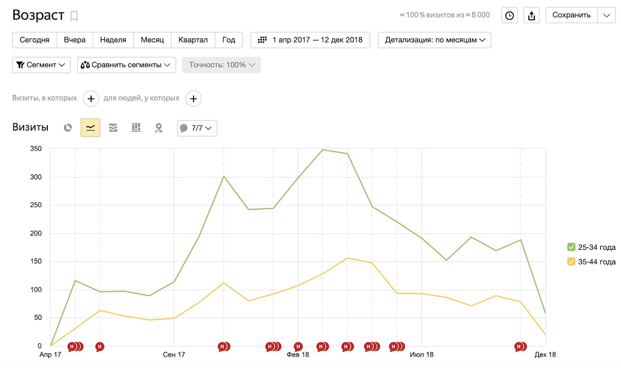This screenshot has width=621, height=368.
Task: Open the 7/7 annotations dropdown
Action: pyautogui.click(x=197, y=128)
